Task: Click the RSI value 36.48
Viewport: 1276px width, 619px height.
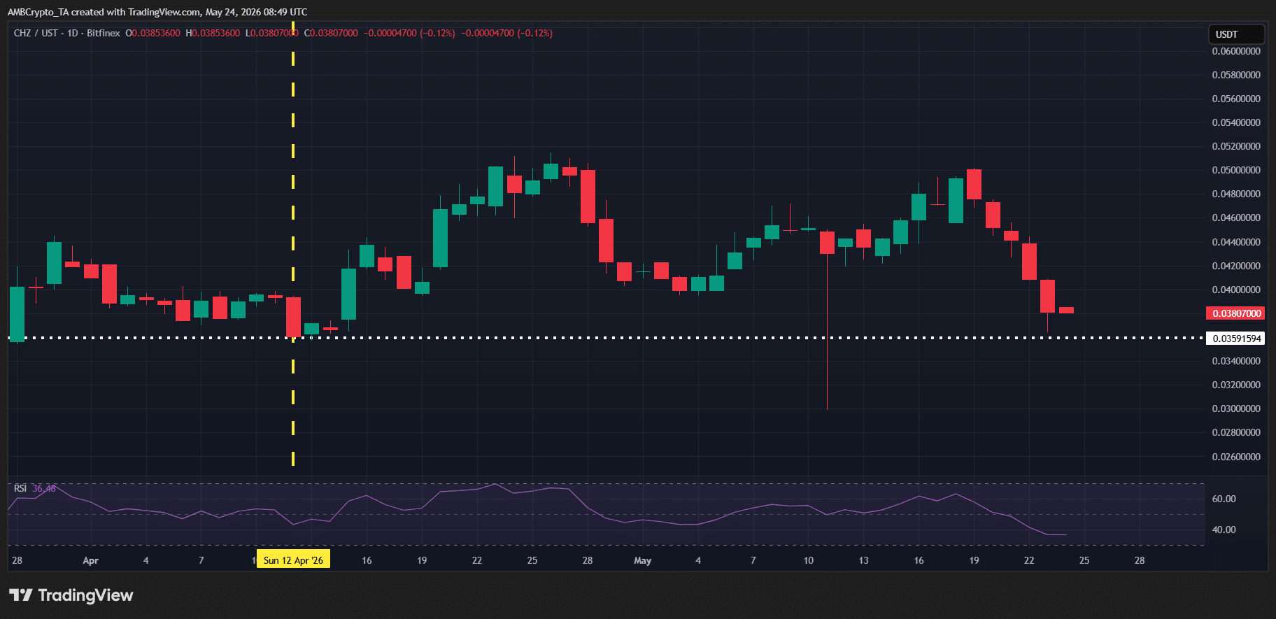Action: point(43,488)
